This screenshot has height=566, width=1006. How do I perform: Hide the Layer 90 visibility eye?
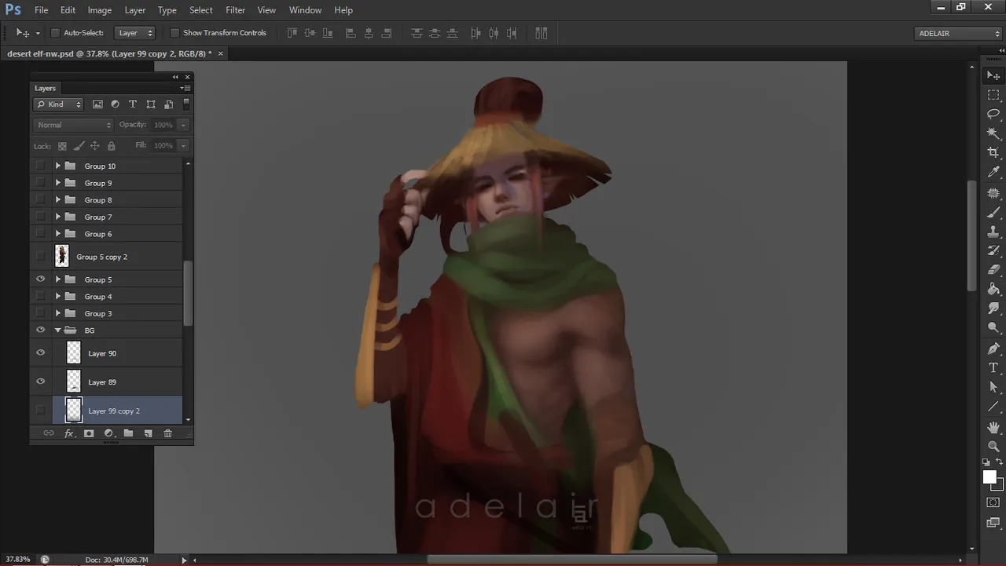(41, 353)
